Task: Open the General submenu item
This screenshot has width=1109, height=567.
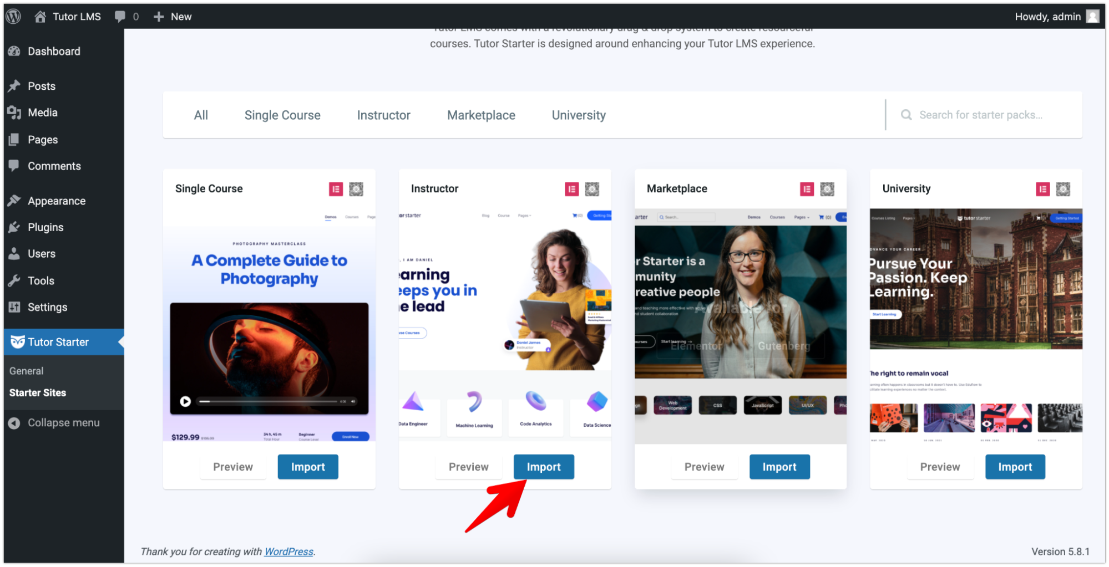Action: coord(26,371)
